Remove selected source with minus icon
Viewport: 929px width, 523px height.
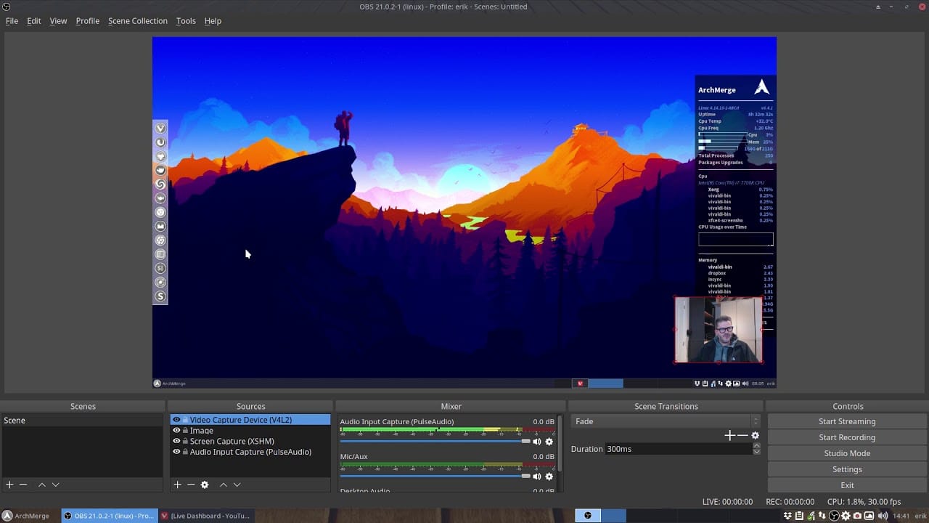click(x=191, y=485)
